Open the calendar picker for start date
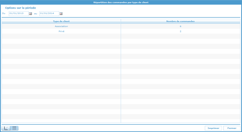Screen dimensions: 242x132 click(x=31, y=14)
